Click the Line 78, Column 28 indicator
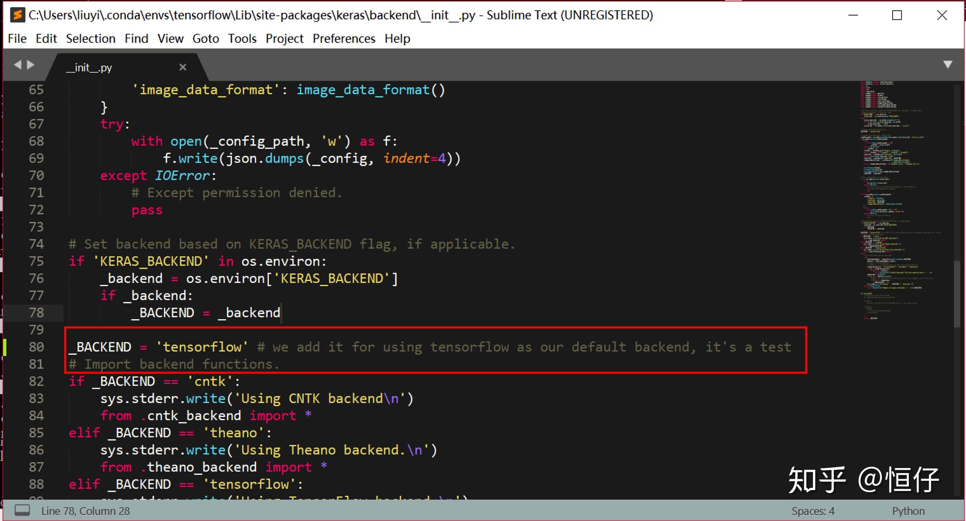This screenshot has width=966, height=521. click(86, 510)
